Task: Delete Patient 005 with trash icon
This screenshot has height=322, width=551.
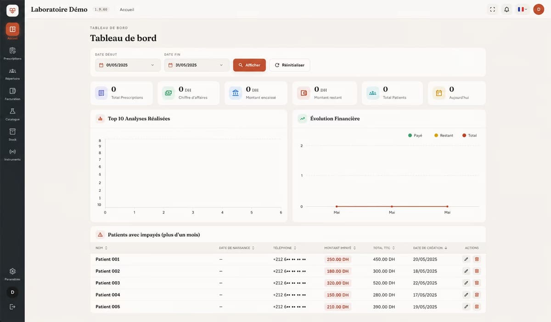Action: point(477,306)
